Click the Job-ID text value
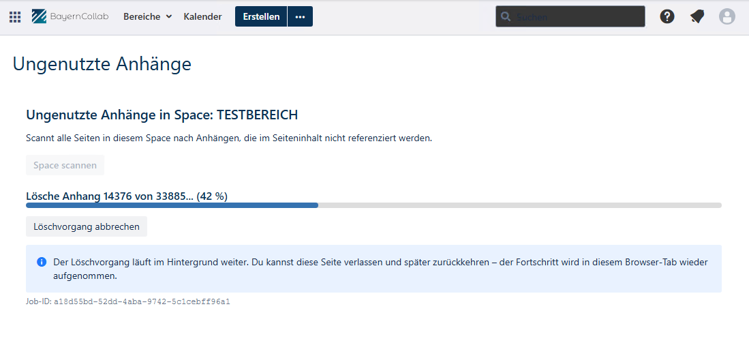 click(x=142, y=302)
